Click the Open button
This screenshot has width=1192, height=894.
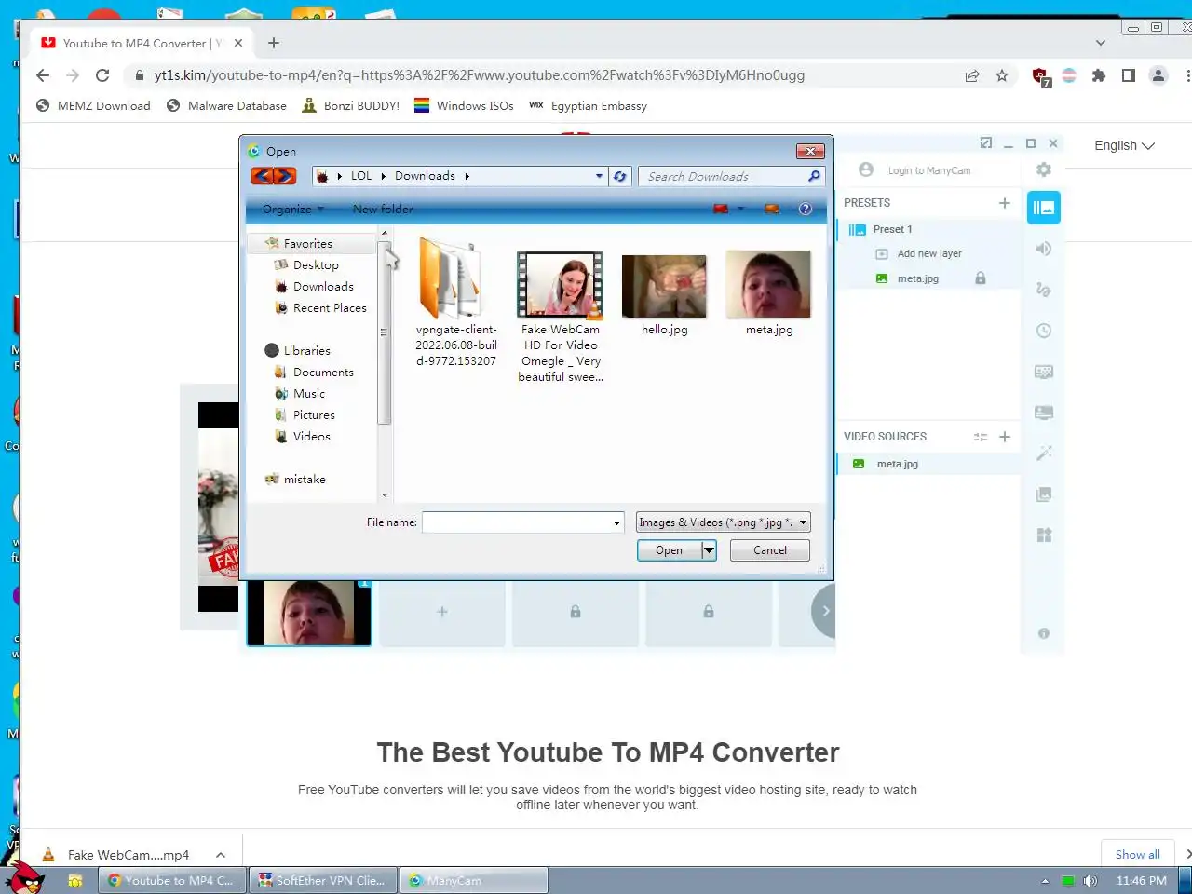click(669, 550)
